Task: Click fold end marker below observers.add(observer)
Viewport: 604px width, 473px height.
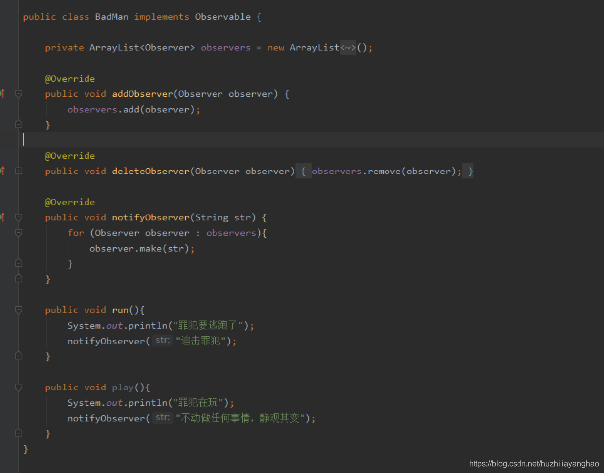Action: coord(19,124)
